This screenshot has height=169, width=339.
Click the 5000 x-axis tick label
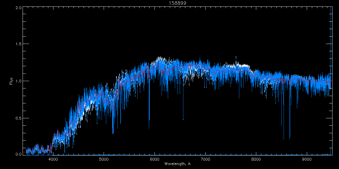click(x=104, y=159)
